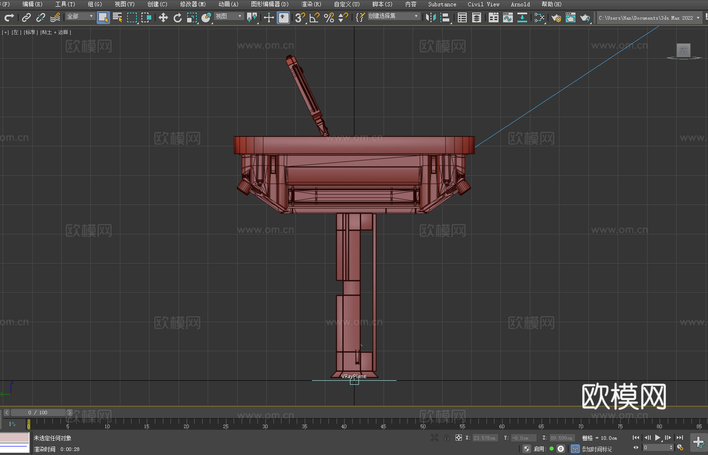Screen dimensions: 708x455
Task: Open the 修改器(M) menu
Action: (x=193, y=4)
